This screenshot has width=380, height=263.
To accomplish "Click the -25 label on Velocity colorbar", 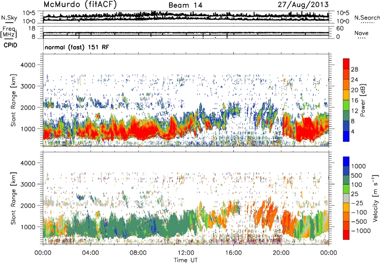I will pos(357,203).
